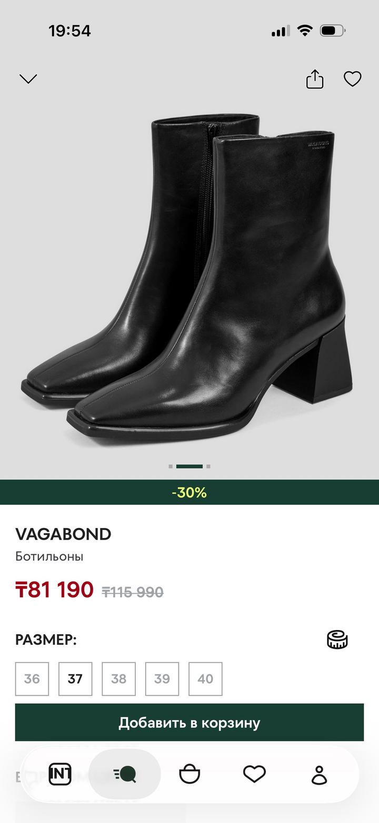
Task: Choose size 40
Action: [205, 679]
